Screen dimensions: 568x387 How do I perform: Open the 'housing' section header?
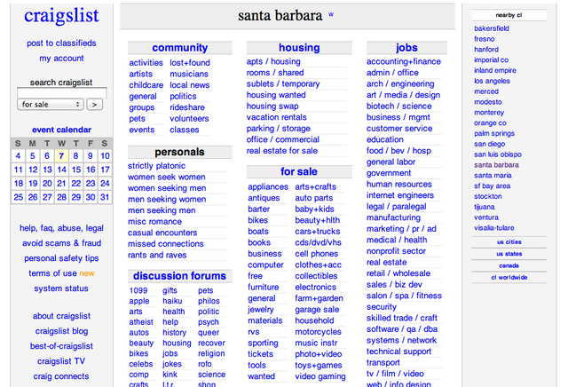pyautogui.click(x=299, y=48)
